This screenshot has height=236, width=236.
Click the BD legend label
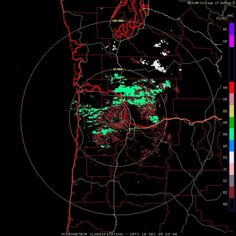pos(225,111)
